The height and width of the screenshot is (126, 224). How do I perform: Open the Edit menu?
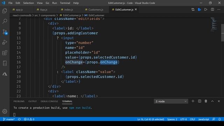[18, 3]
